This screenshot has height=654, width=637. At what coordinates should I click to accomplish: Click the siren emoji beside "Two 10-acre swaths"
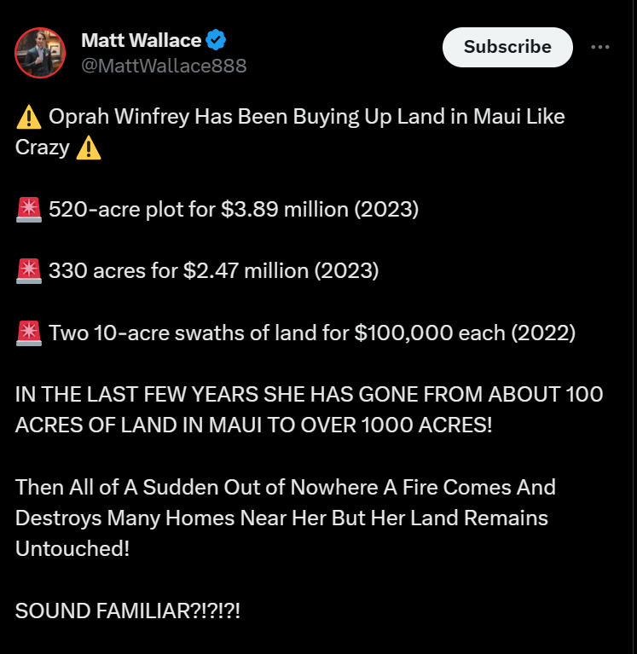[29, 333]
